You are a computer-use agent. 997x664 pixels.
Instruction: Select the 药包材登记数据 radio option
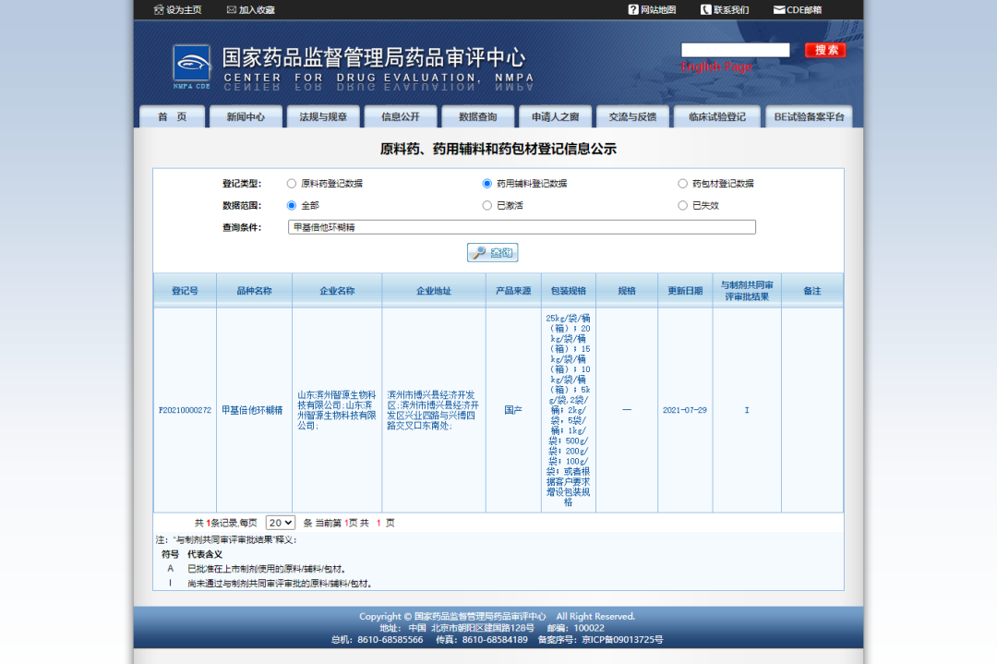click(x=683, y=184)
